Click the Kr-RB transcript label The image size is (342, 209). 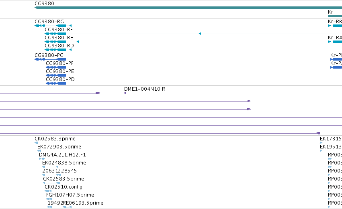tap(335, 22)
